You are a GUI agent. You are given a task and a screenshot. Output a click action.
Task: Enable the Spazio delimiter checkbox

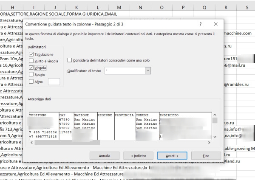(31, 74)
